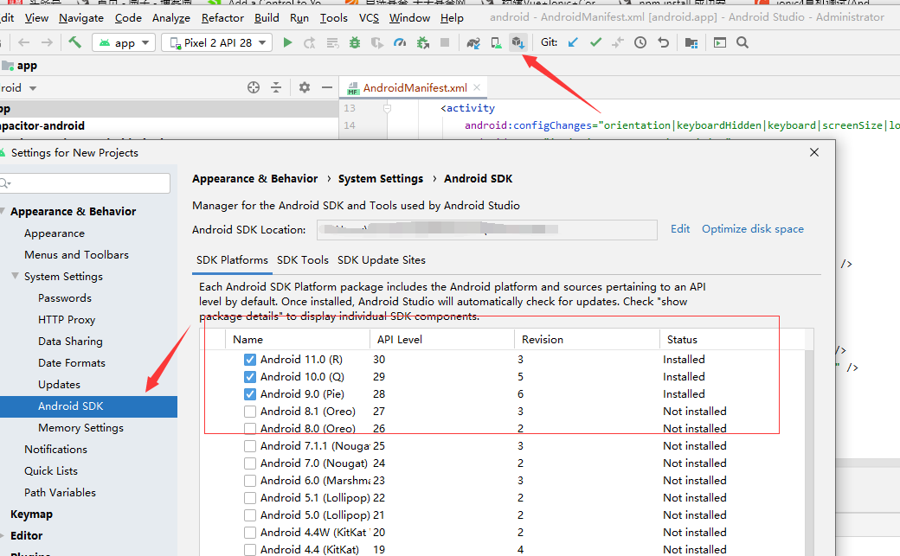900x556 pixels.
Task: Sync project with Gradle files icon
Action: coord(473,42)
